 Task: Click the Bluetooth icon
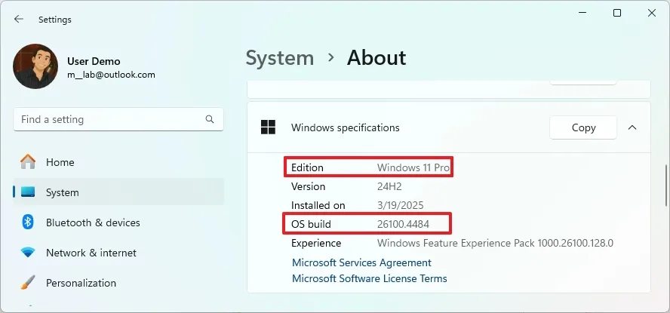tap(28, 222)
